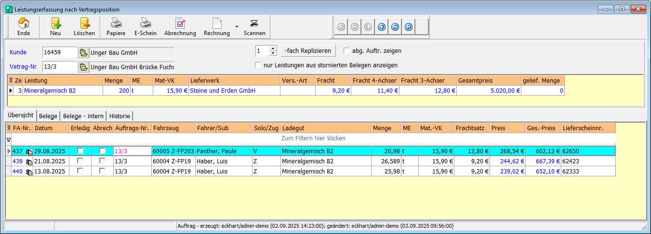This screenshot has width=651, height=234.
Task: Check Erledigt box for FA-Nr. 437
Action: pos(80,151)
